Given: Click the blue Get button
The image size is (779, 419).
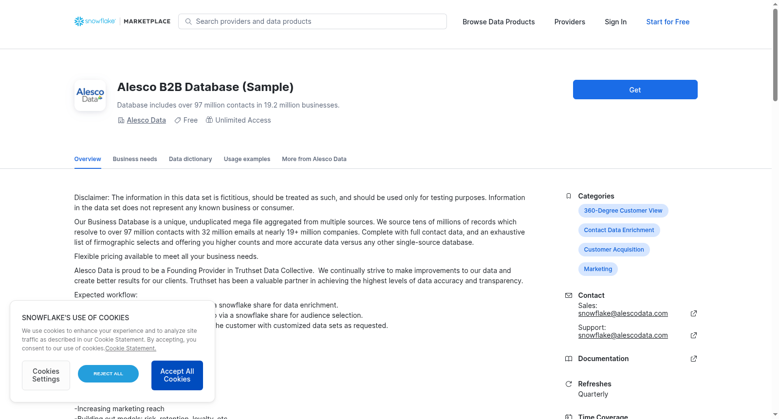Looking at the screenshot, I should (x=635, y=90).
